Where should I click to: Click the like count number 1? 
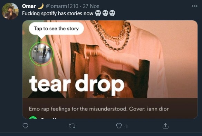pos(127,126)
